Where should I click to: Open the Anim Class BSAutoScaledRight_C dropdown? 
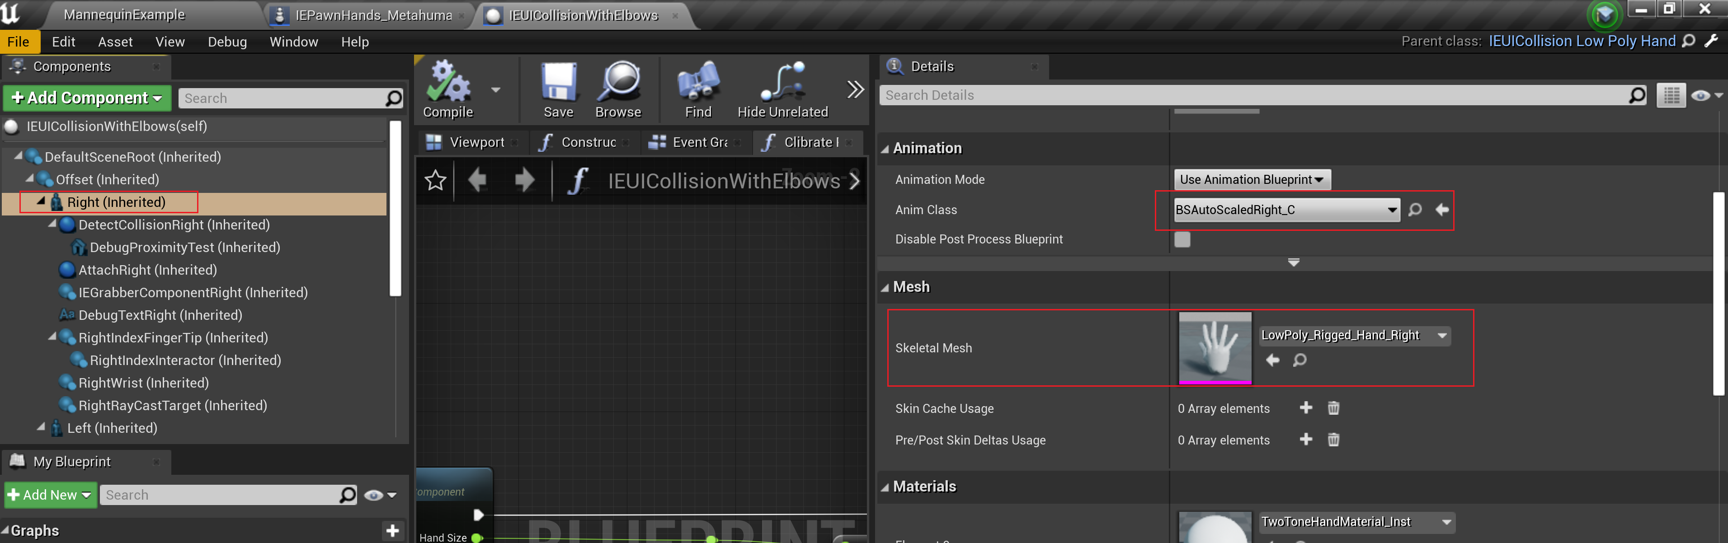[1286, 210]
